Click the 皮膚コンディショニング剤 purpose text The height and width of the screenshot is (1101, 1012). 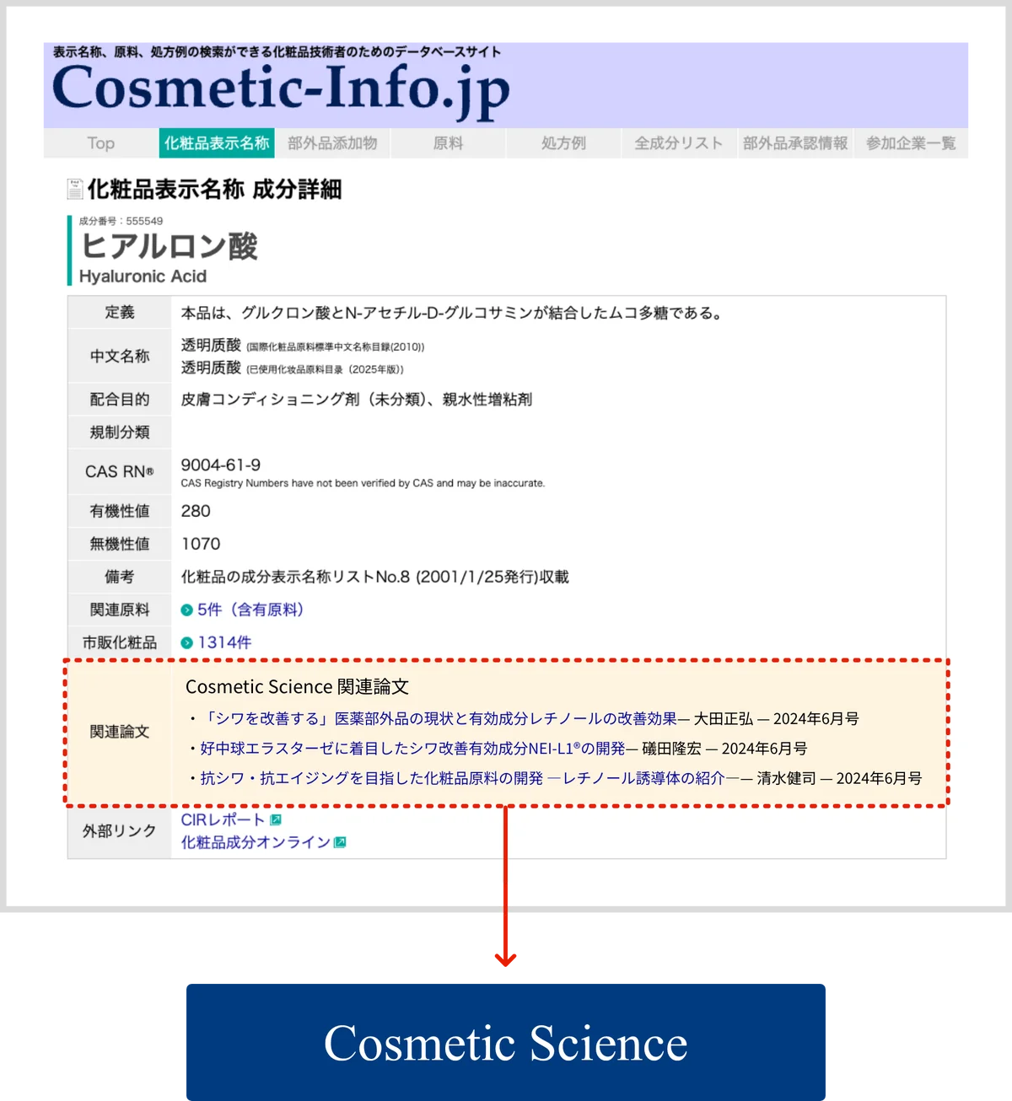tap(357, 400)
